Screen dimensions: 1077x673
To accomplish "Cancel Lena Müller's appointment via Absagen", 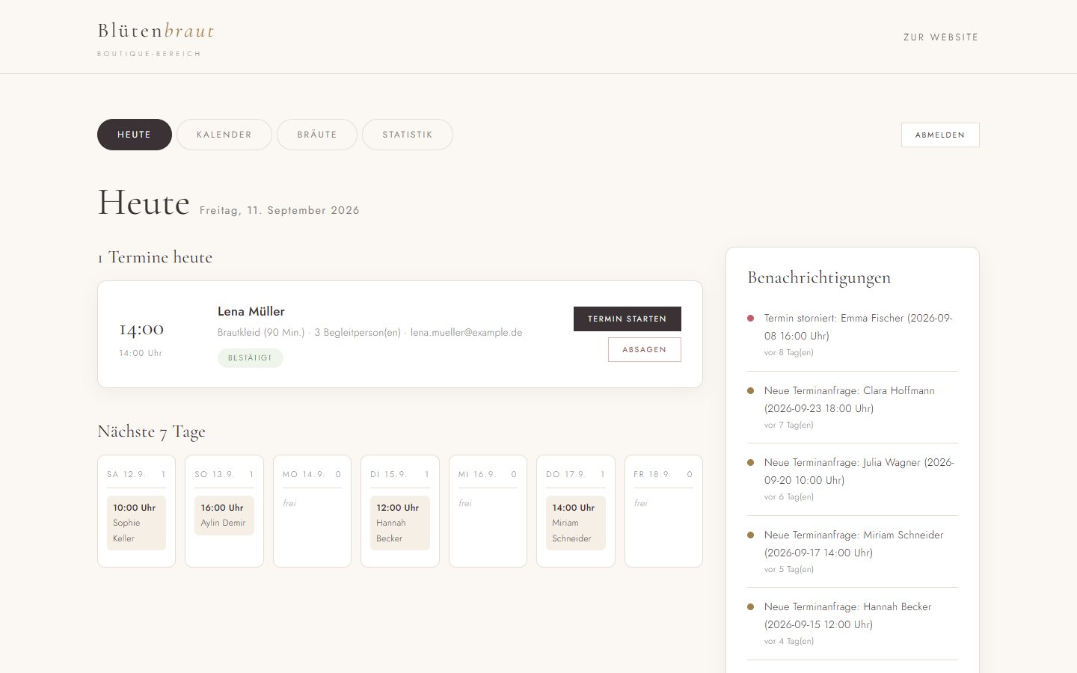I will pyautogui.click(x=645, y=349).
